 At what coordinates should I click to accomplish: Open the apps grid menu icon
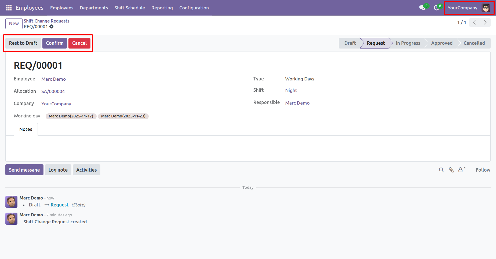coord(9,8)
